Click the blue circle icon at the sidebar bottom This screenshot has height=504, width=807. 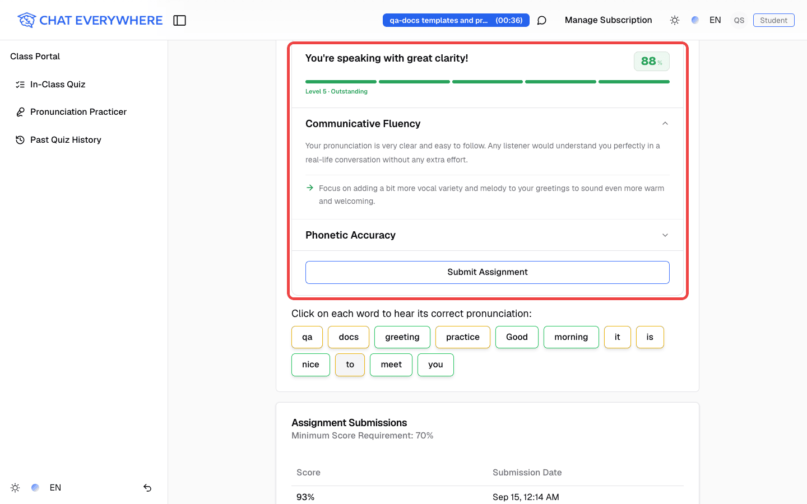tap(35, 488)
